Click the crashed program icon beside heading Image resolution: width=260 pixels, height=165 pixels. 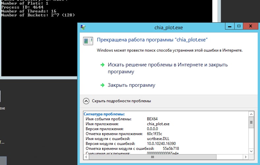pyautogui.click(x=88, y=41)
